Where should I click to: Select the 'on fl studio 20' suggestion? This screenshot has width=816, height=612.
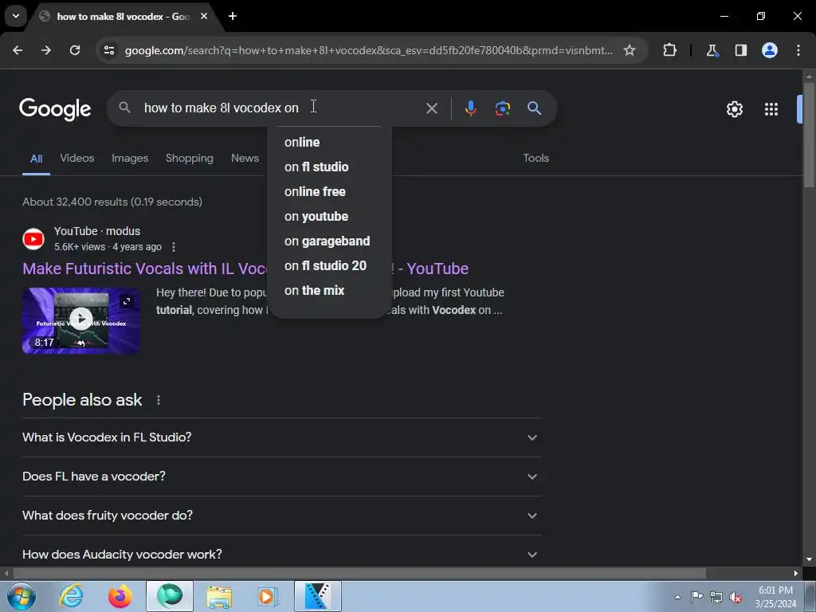329,266
